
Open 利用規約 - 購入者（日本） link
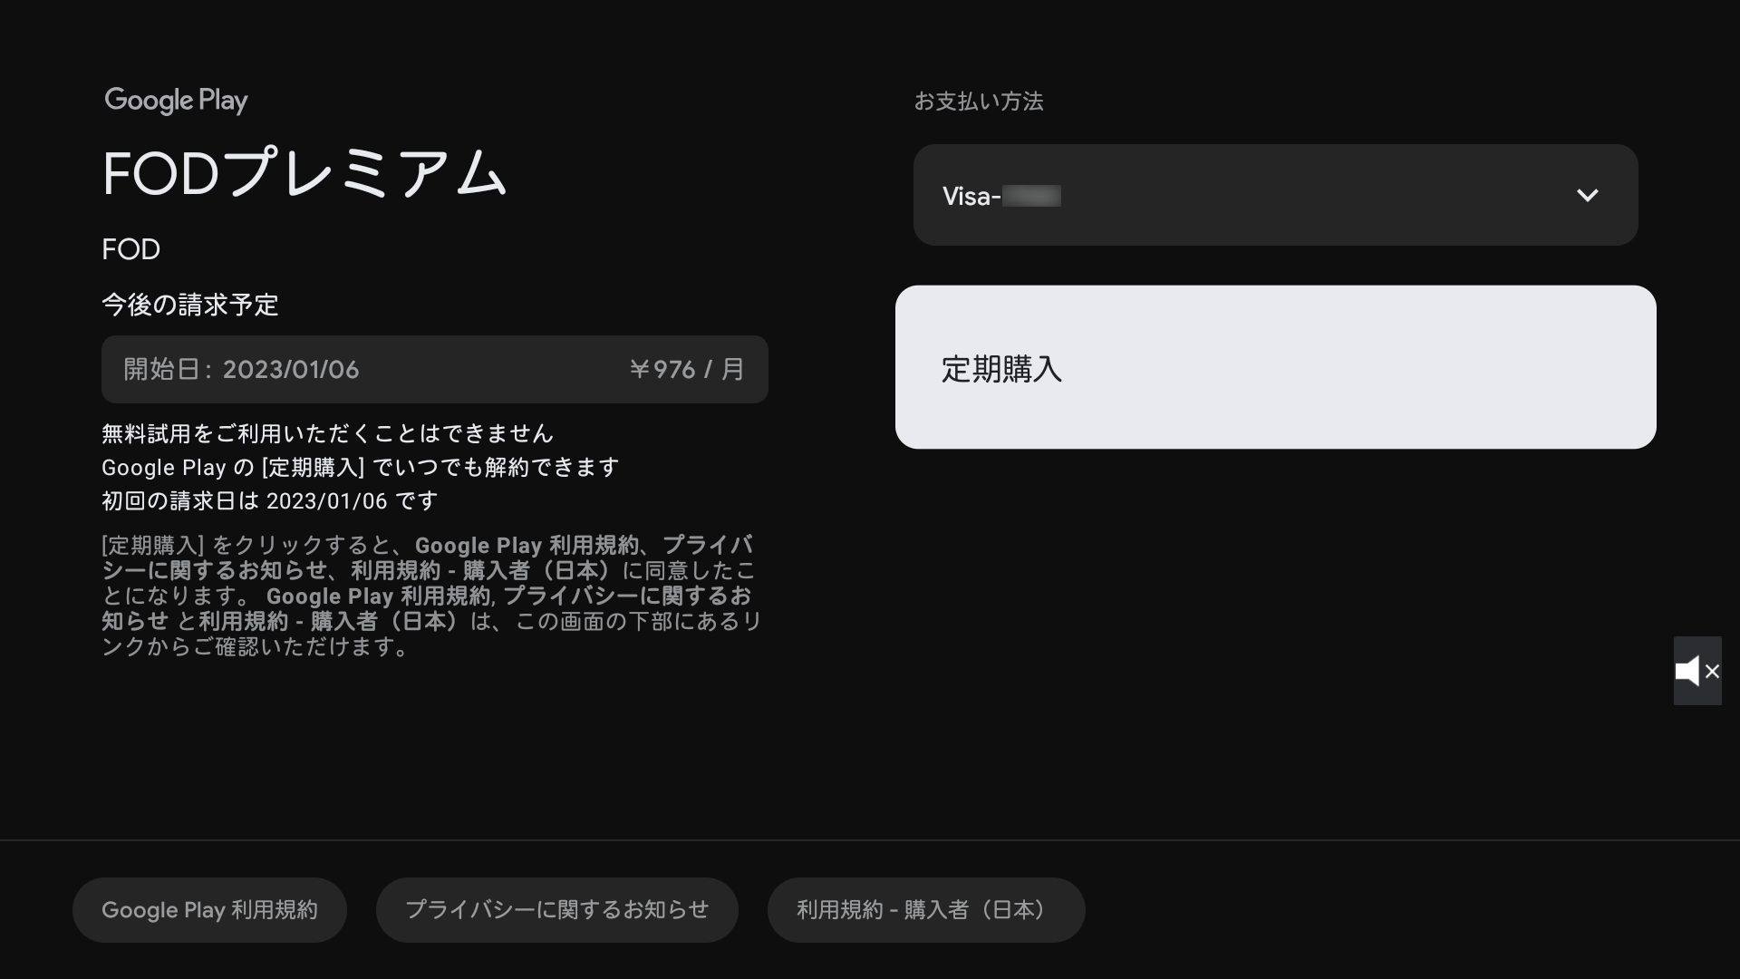(926, 910)
